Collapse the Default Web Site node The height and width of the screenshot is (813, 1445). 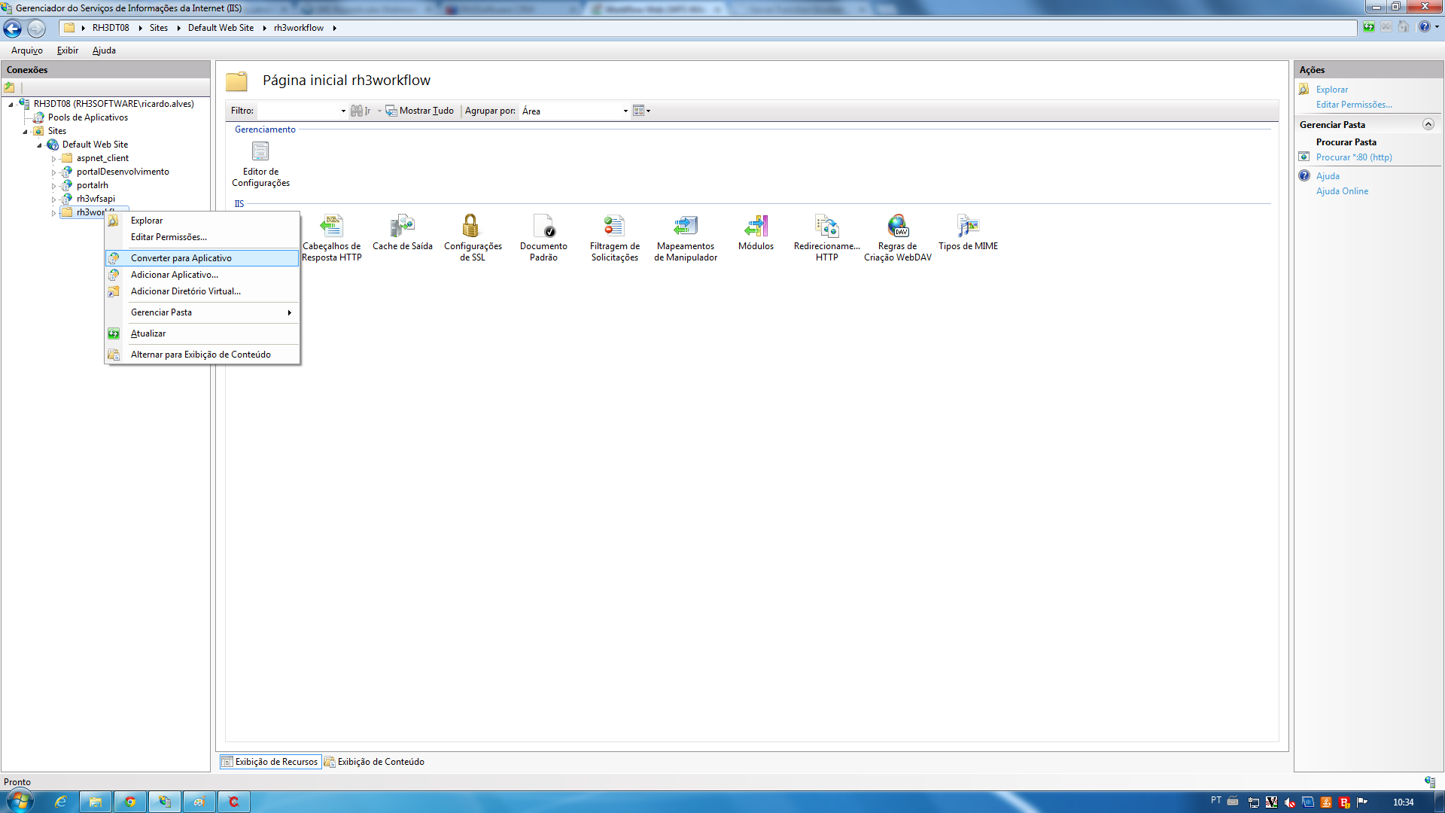point(39,145)
